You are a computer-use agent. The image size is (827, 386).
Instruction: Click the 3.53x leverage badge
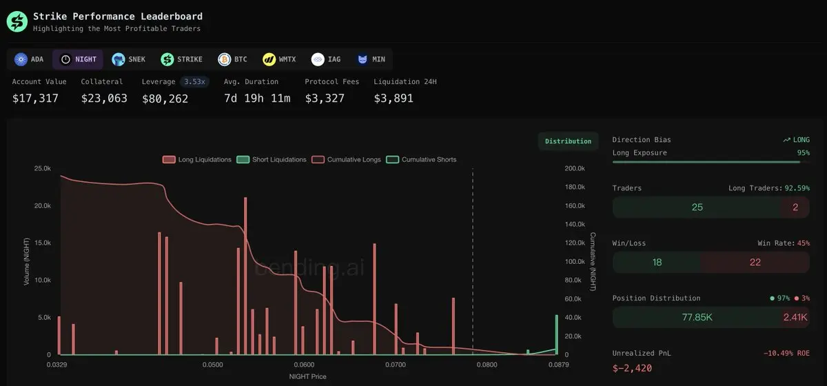point(194,81)
